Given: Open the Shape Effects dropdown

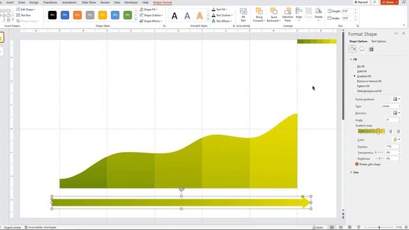Looking at the screenshot, I should (151, 21).
